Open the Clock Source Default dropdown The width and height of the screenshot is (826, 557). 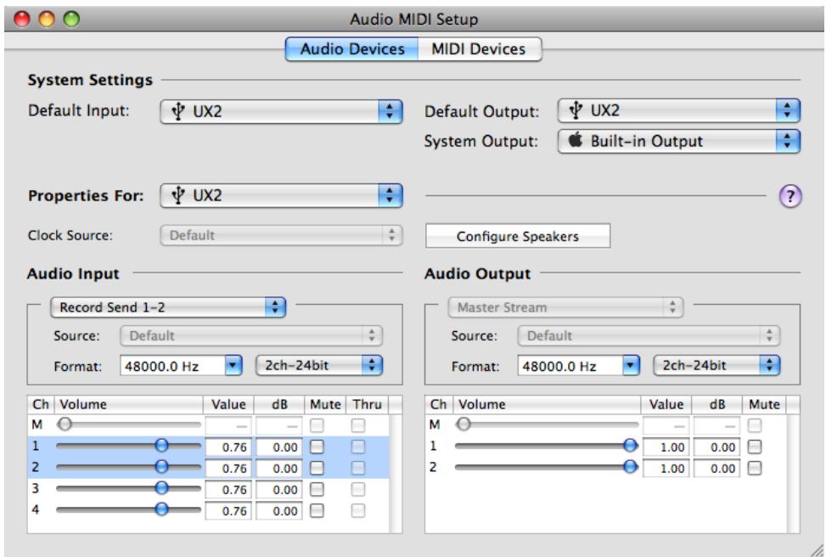coord(281,235)
